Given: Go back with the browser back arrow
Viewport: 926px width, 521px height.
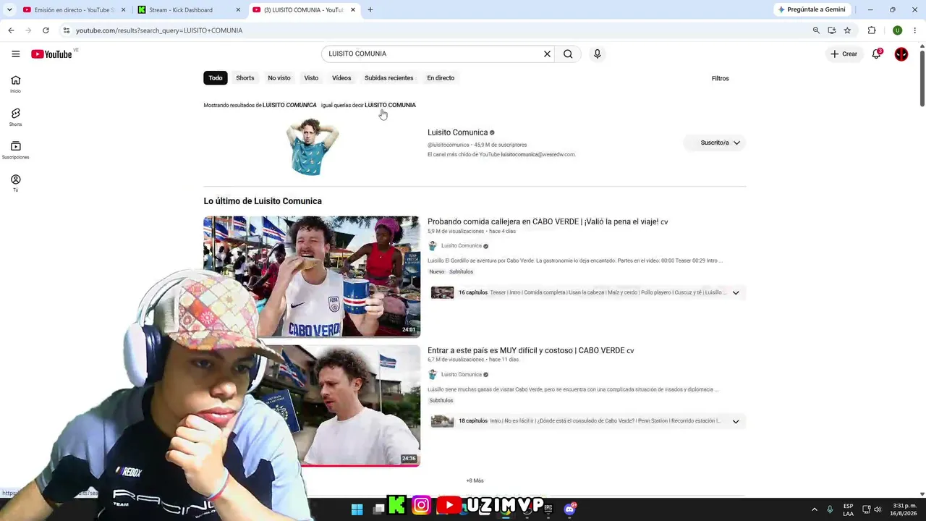Looking at the screenshot, I should 11,30.
